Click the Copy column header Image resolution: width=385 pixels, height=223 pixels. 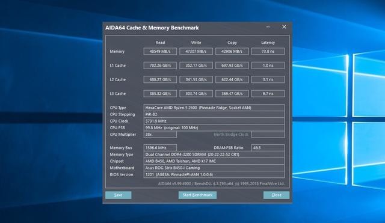pyautogui.click(x=232, y=43)
